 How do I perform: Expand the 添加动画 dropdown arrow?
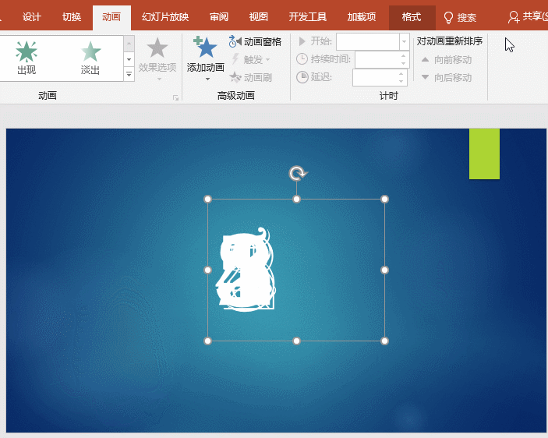tap(207, 79)
